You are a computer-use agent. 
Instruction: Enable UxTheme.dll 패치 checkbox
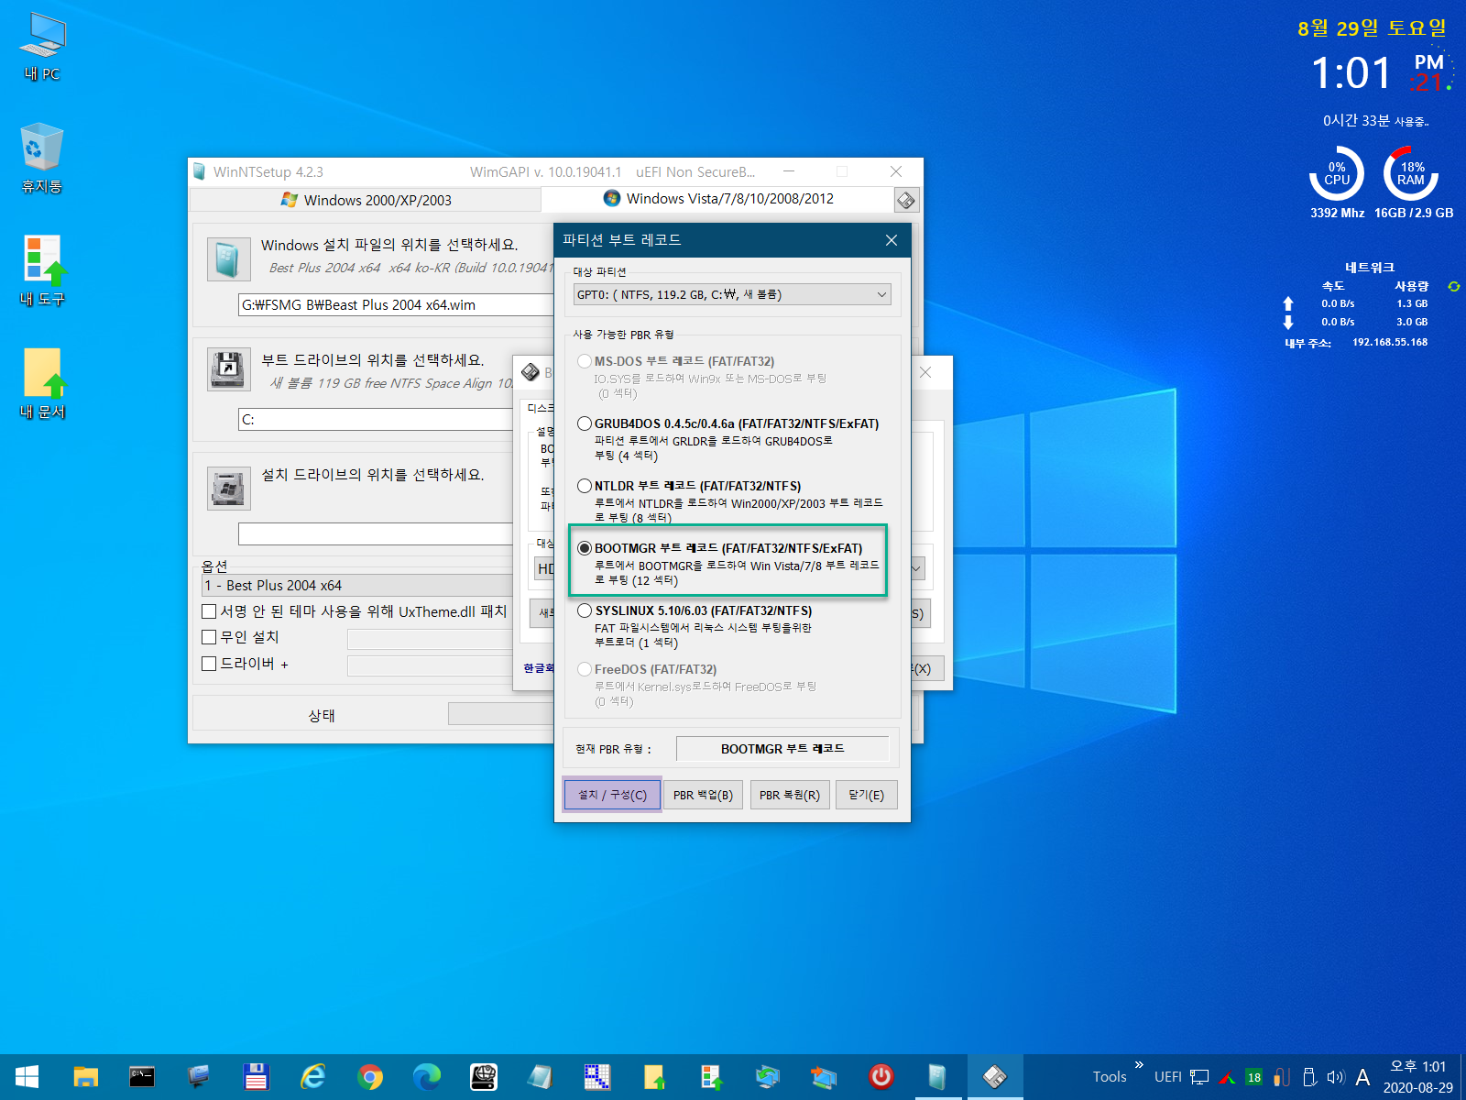pos(209,611)
